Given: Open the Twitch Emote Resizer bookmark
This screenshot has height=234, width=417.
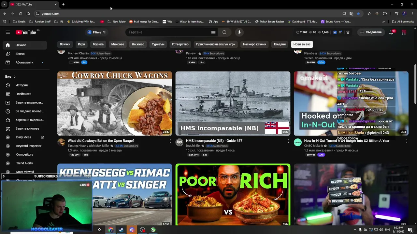Looking at the screenshot, I should [269, 22].
